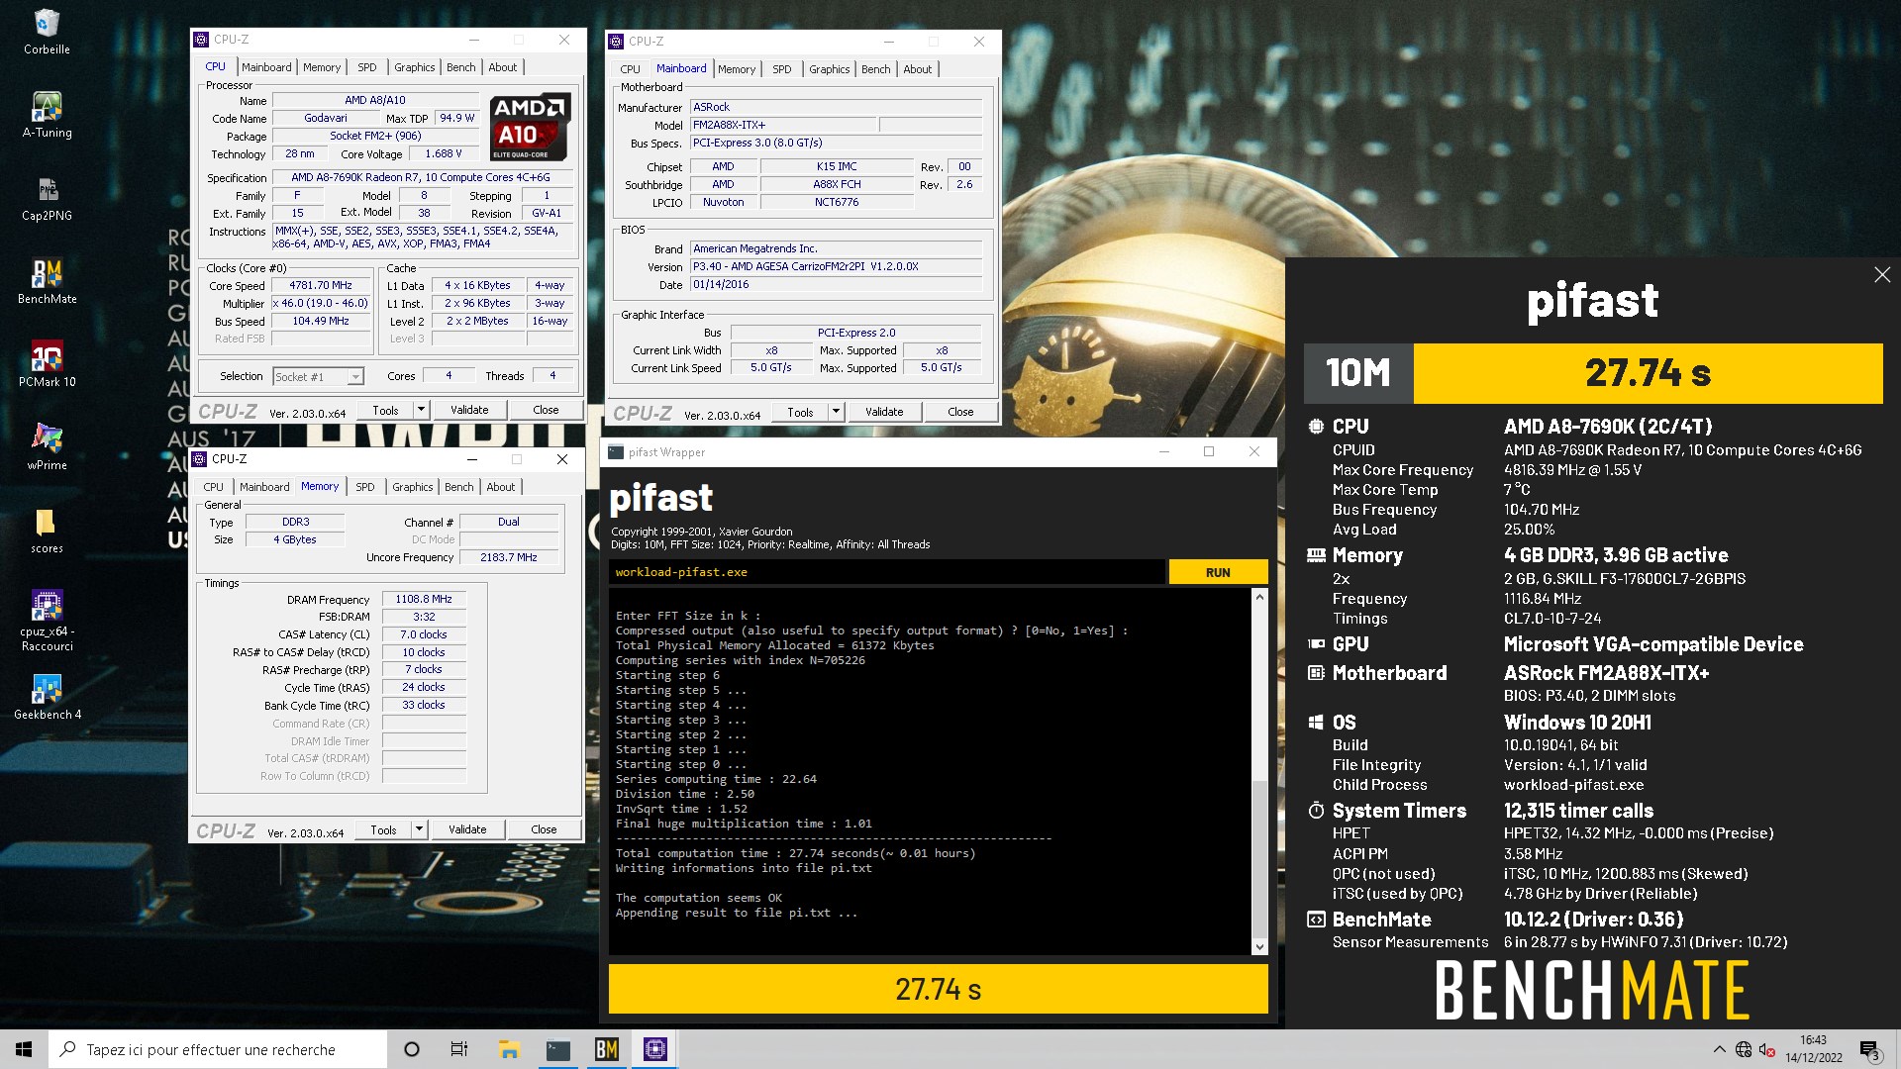Click the yellow RUN button in pifast
Viewport: 1901px width, 1069px height.
(x=1218, y=572)
